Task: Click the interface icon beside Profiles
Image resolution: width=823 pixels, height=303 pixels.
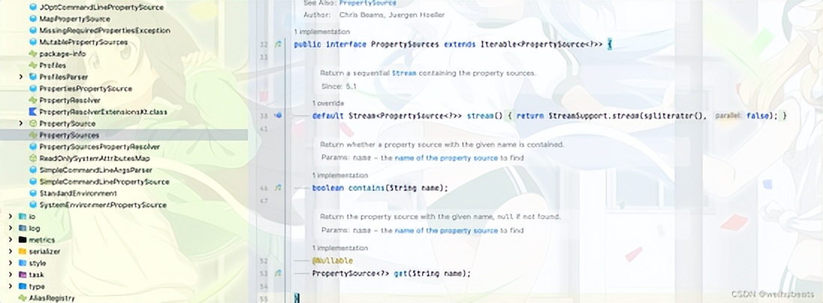Action: [x=33, y=66]
